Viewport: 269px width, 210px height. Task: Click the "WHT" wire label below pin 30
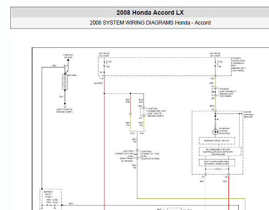(x=202, y=181)
